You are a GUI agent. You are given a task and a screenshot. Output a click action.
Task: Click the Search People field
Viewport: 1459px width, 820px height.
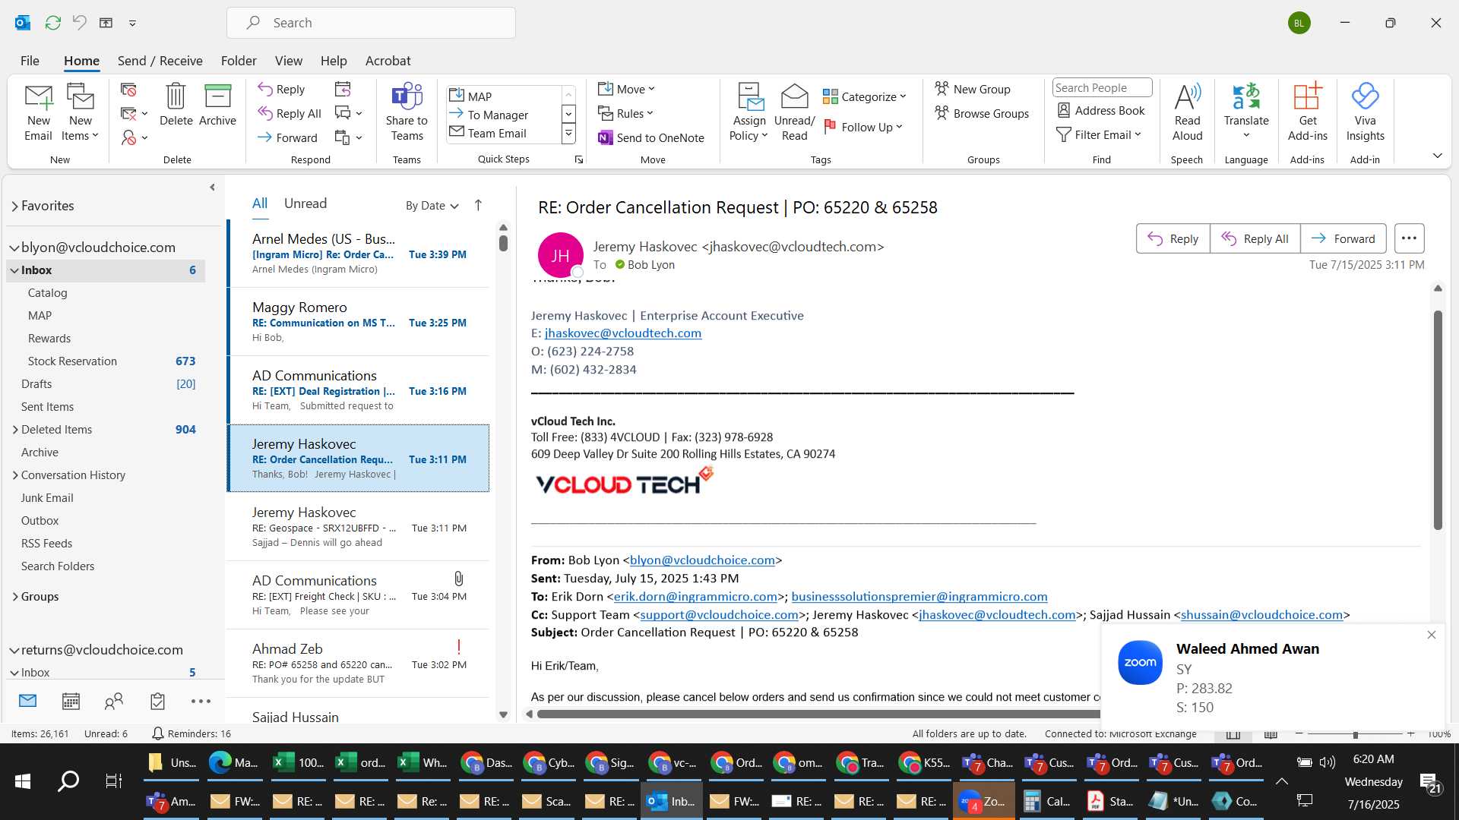pyautogui.click(x=1102, y=87)
